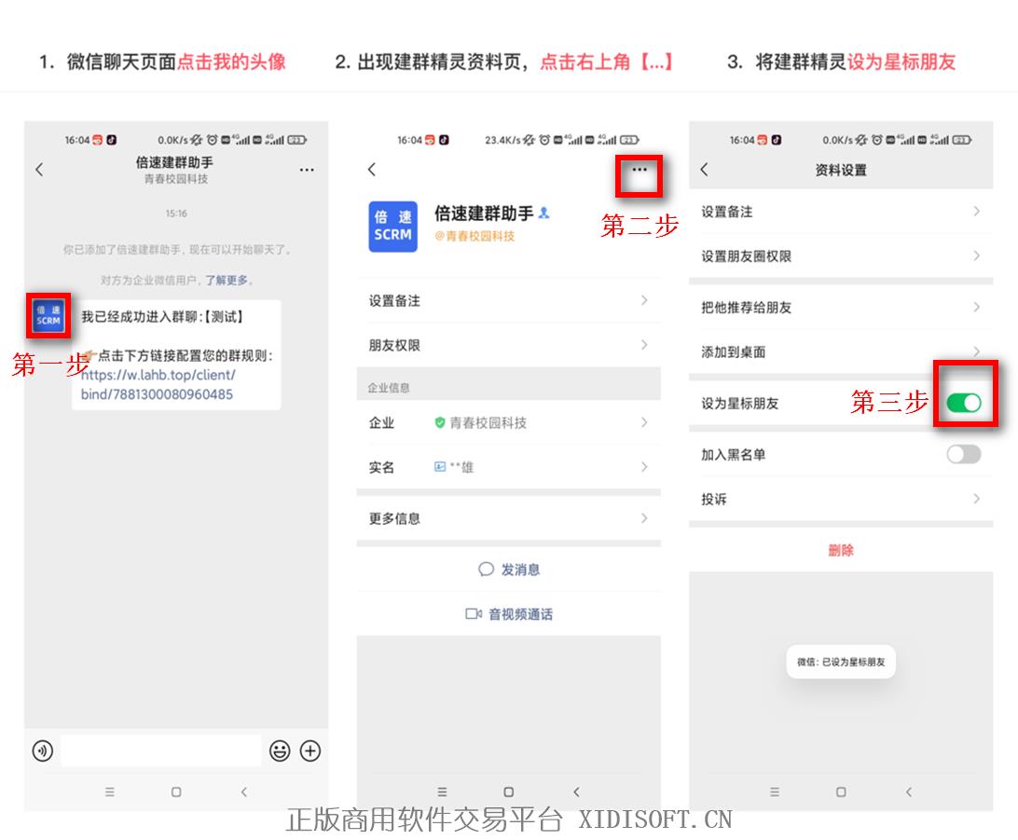Click the 了解更多 link

tap(227, 280)
